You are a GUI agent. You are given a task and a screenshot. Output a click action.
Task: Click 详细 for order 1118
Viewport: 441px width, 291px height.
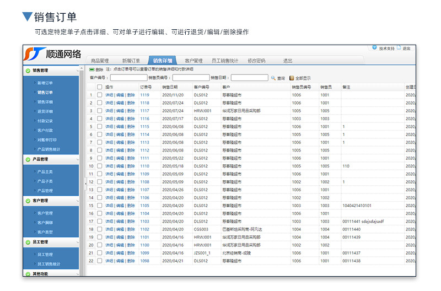click(x=109, y=103)
